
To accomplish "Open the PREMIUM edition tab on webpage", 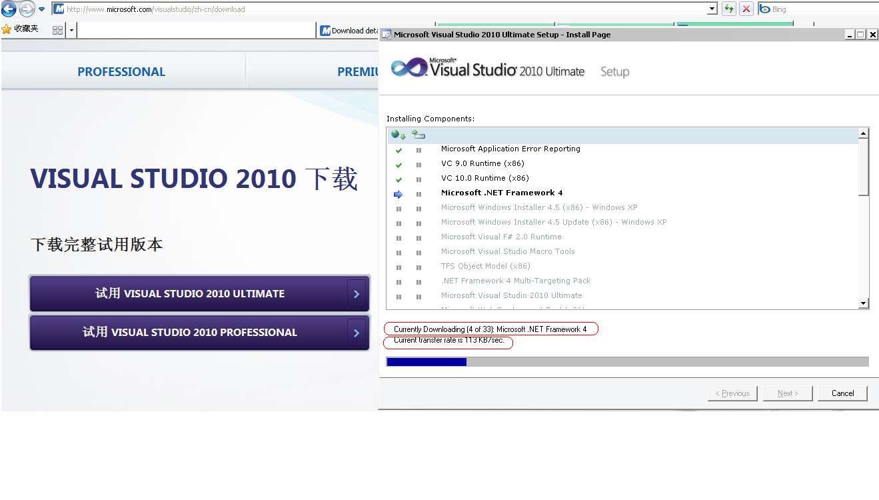I will coord(358,71).
